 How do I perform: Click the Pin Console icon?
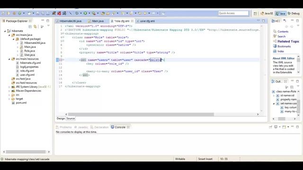pyautogui.click(x=270, y=127)
